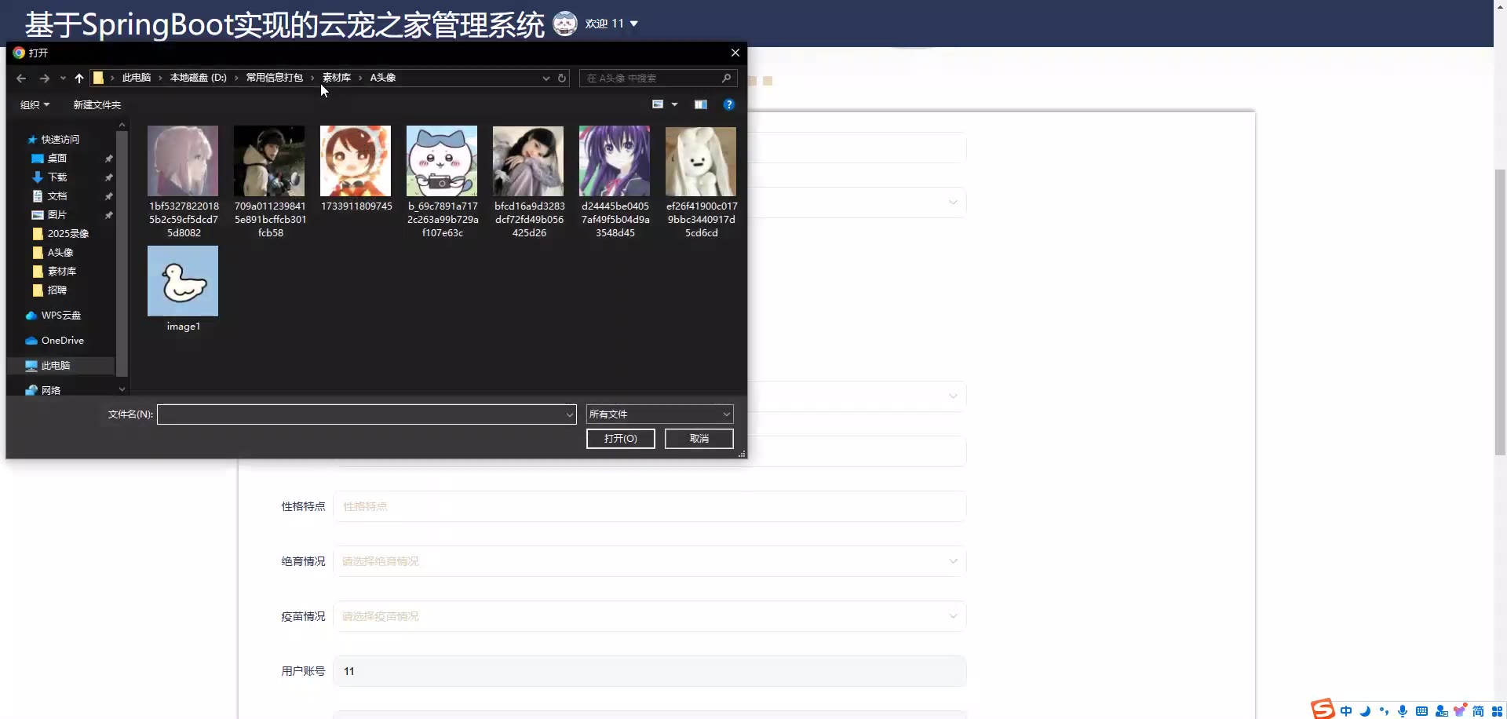
Task: Click the cat avatar in the page header
Action: (565, 24)
